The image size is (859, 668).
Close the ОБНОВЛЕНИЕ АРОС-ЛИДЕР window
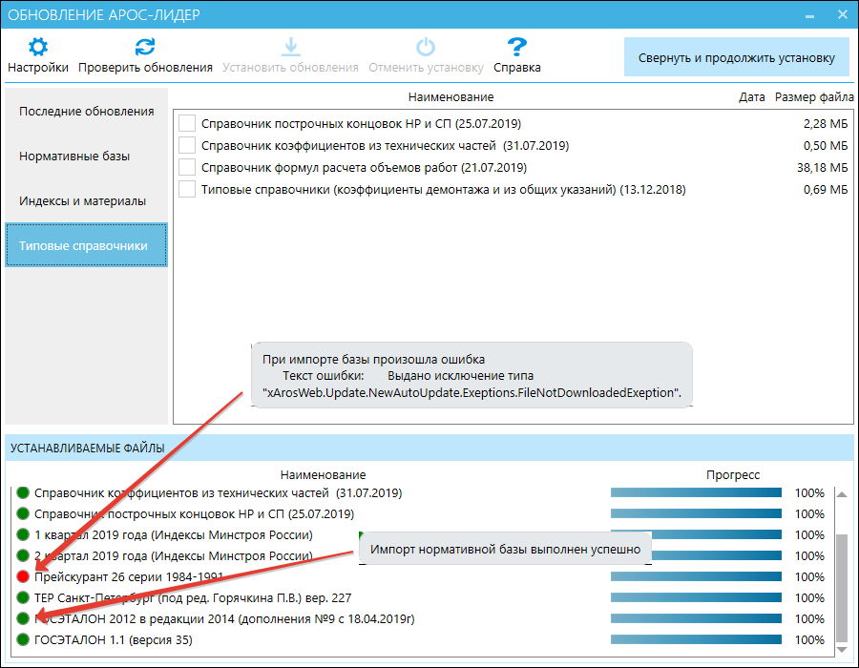coord(843,14)
